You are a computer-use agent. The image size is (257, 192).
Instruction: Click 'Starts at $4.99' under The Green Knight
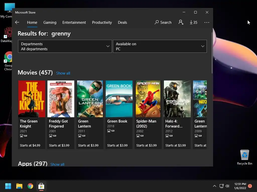(30, 145)
